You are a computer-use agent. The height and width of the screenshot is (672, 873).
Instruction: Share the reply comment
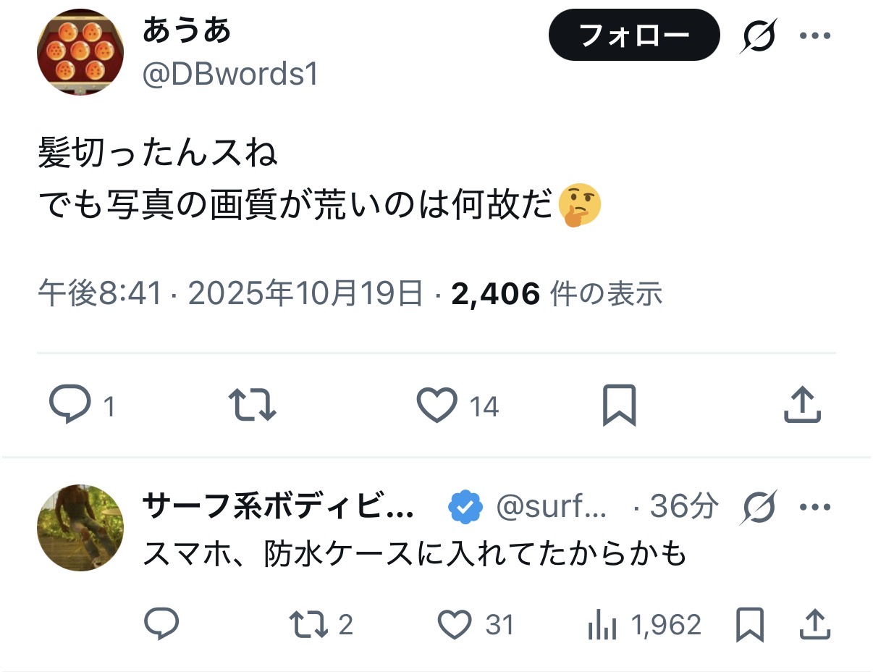point(813,624)
